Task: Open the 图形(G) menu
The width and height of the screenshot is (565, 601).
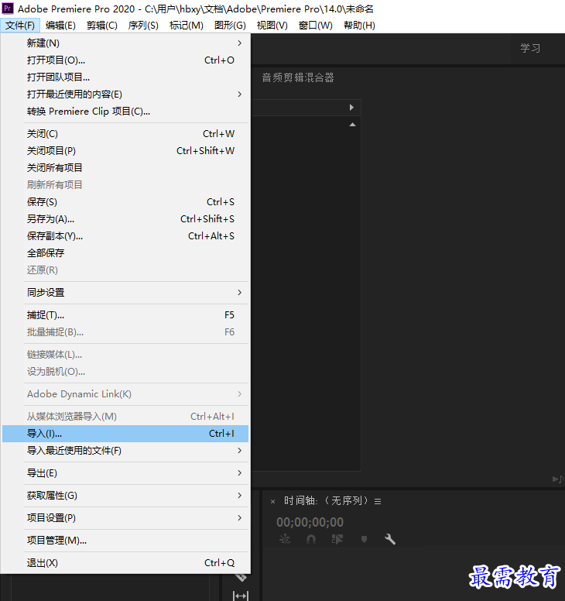Action: click(230, 26)
